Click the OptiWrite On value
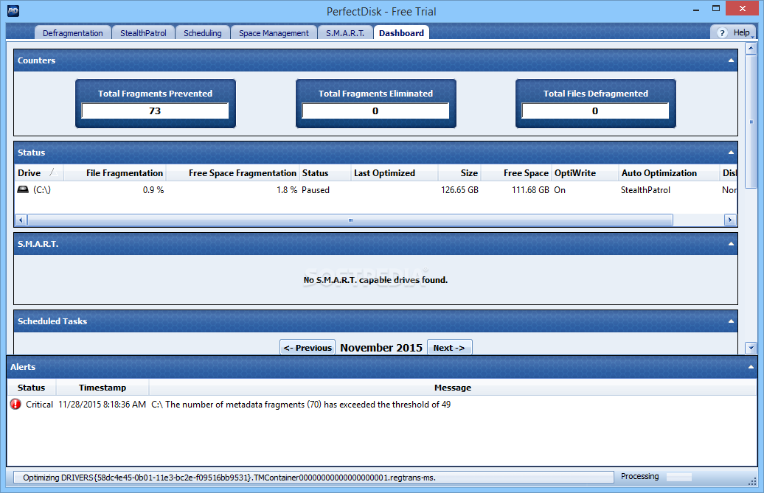 click(560, 190)
